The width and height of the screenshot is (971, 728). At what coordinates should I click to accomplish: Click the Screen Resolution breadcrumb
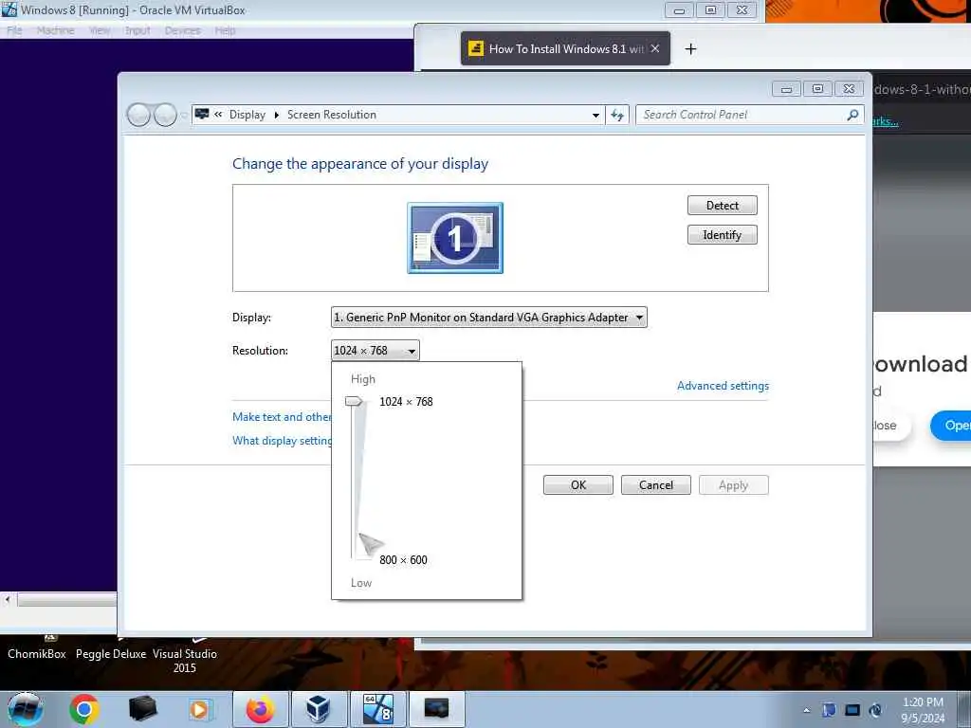(x=331, y=115)
